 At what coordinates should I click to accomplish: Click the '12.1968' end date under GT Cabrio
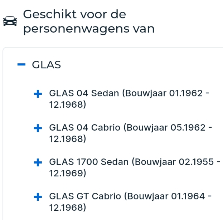point(67,207)
